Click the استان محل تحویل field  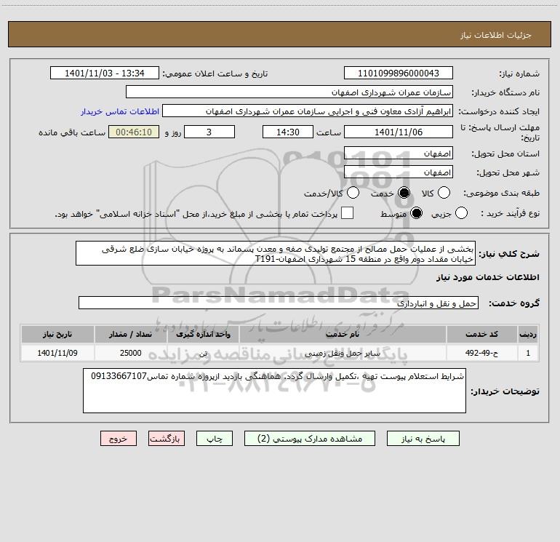point(399,153)
